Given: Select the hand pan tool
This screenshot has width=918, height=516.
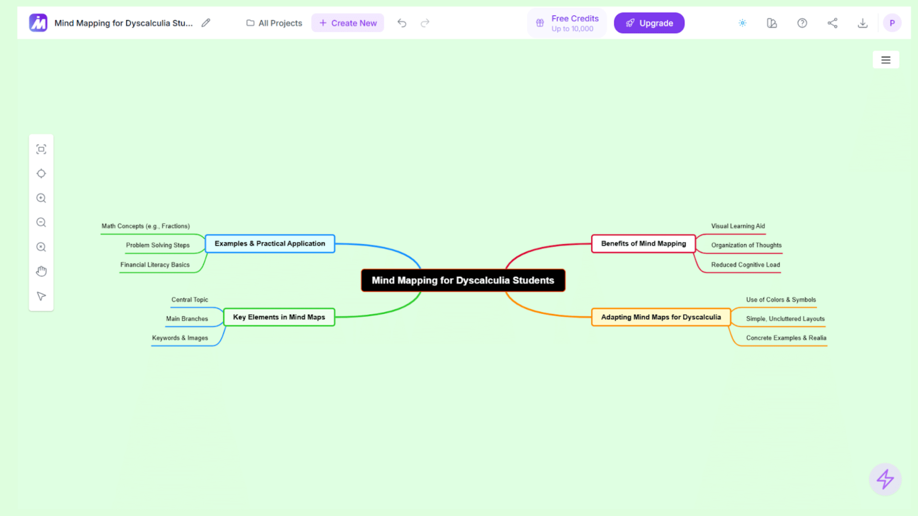Looking at the screenshot, I should (41, 271).
